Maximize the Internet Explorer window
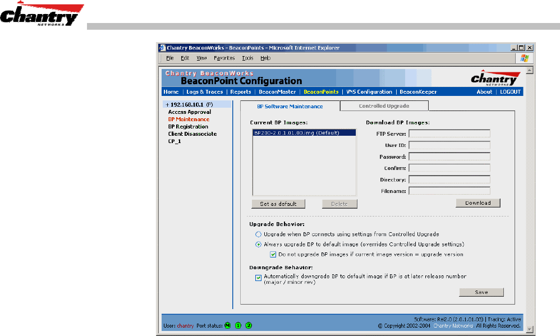Image resolution: width=560 pixels, height=336 pixels. click(521, 48)
